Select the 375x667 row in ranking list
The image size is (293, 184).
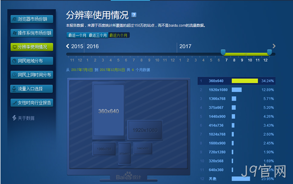236,108
